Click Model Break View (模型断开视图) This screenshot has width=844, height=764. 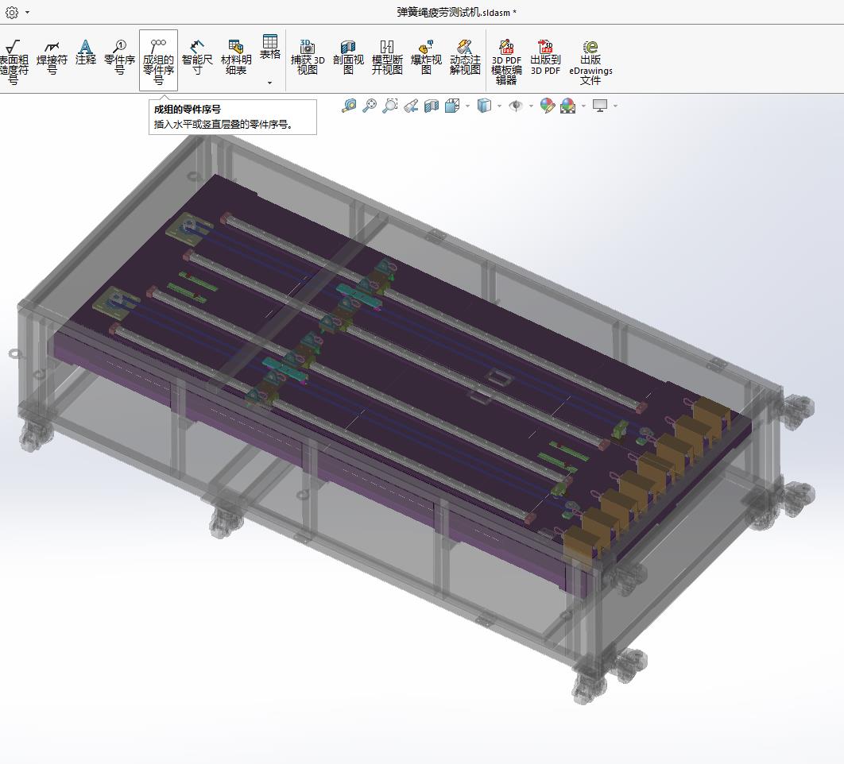(x=387, y=57)
